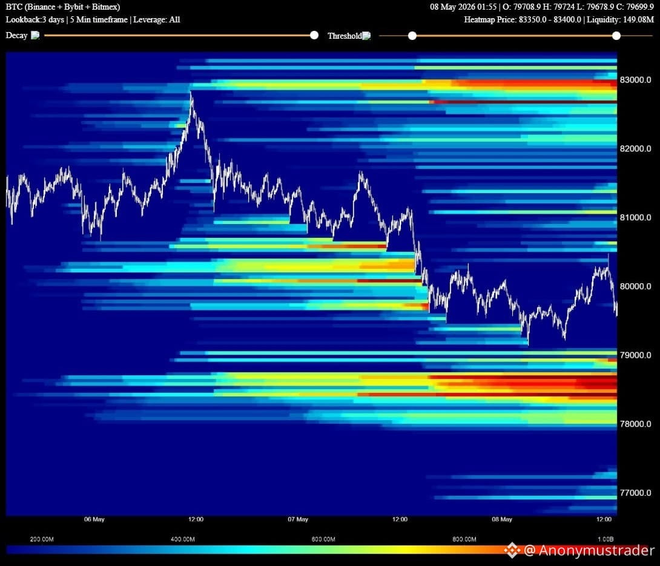660x566 pixels.
Task: Click the Decay slider handle
Action: tap(314, 35)
